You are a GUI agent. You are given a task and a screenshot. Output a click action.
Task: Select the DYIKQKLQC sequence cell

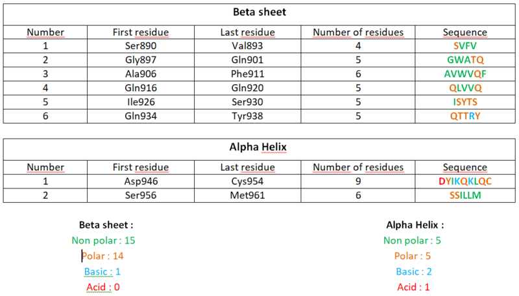coord(465,181)
